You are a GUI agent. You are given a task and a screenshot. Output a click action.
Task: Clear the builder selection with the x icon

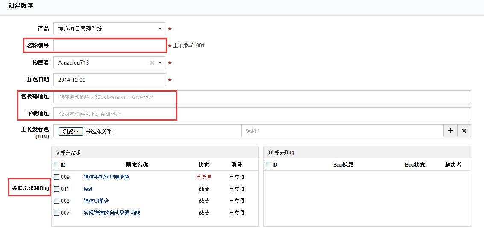point(152,63)
